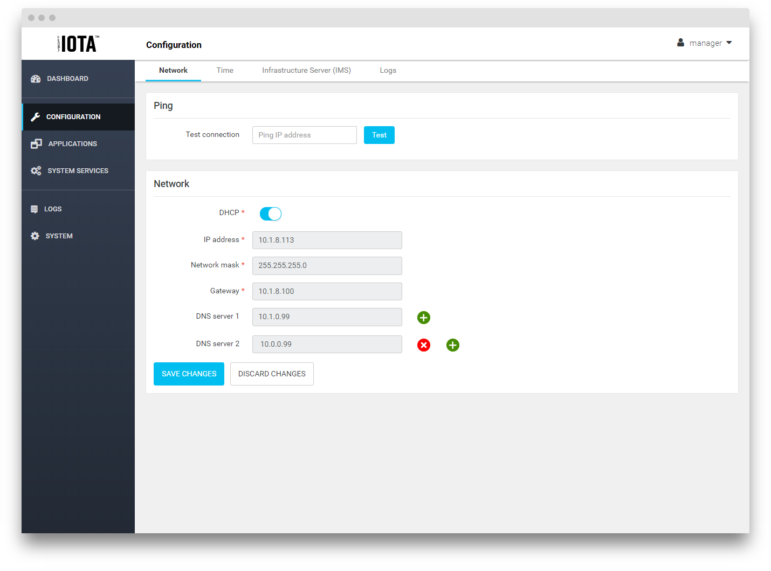Open the Dashboard gauge icon
The width and height of the screenshot is (771, 571).
pos(36,79)
